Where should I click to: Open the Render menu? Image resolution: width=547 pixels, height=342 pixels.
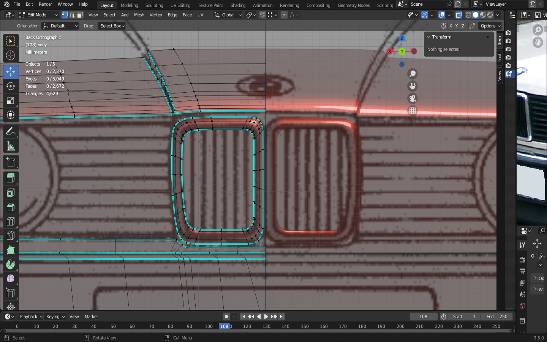pyautogui.click(x=46, y=4)
